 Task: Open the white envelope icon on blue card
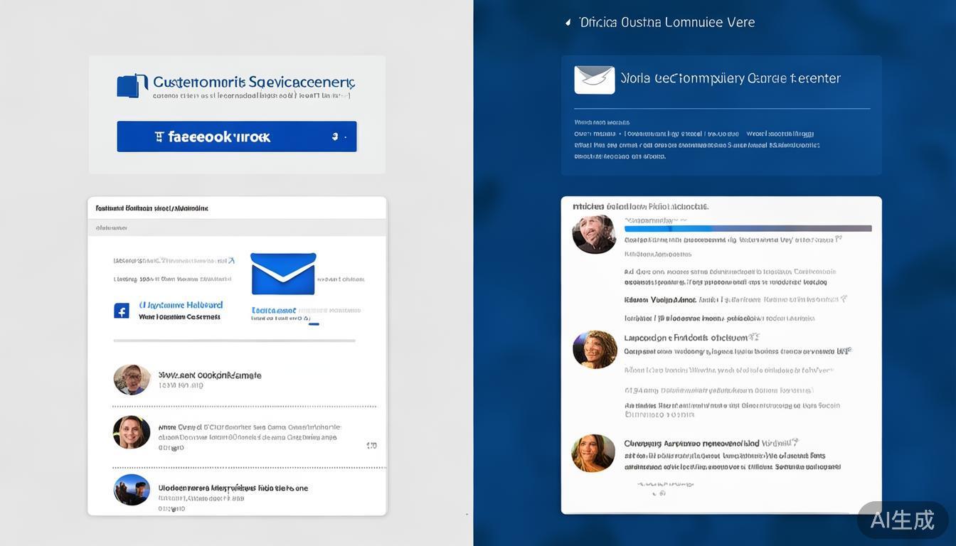(x=594, y=80)
